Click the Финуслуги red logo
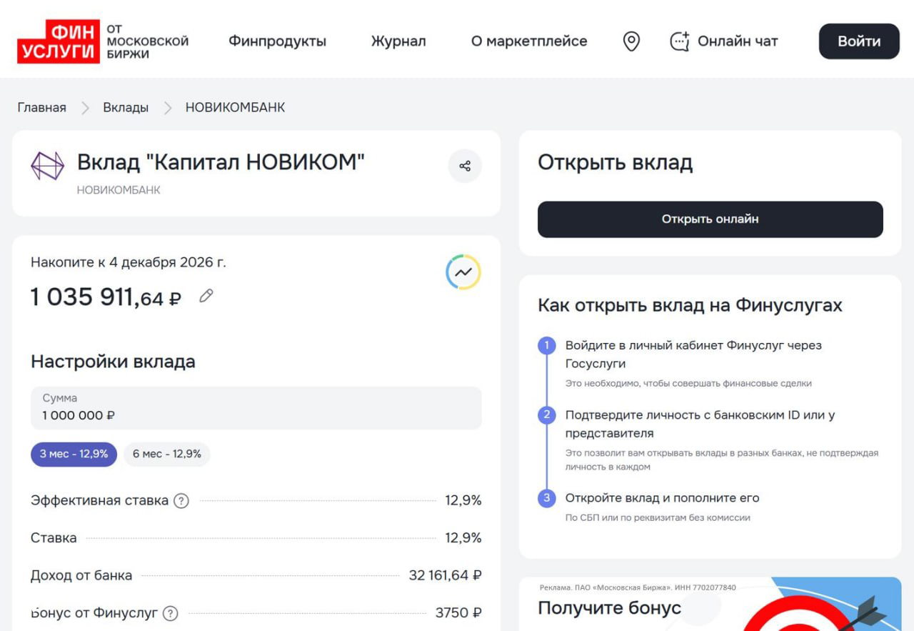This screenshot has height=631, width=914. [59, 41]
